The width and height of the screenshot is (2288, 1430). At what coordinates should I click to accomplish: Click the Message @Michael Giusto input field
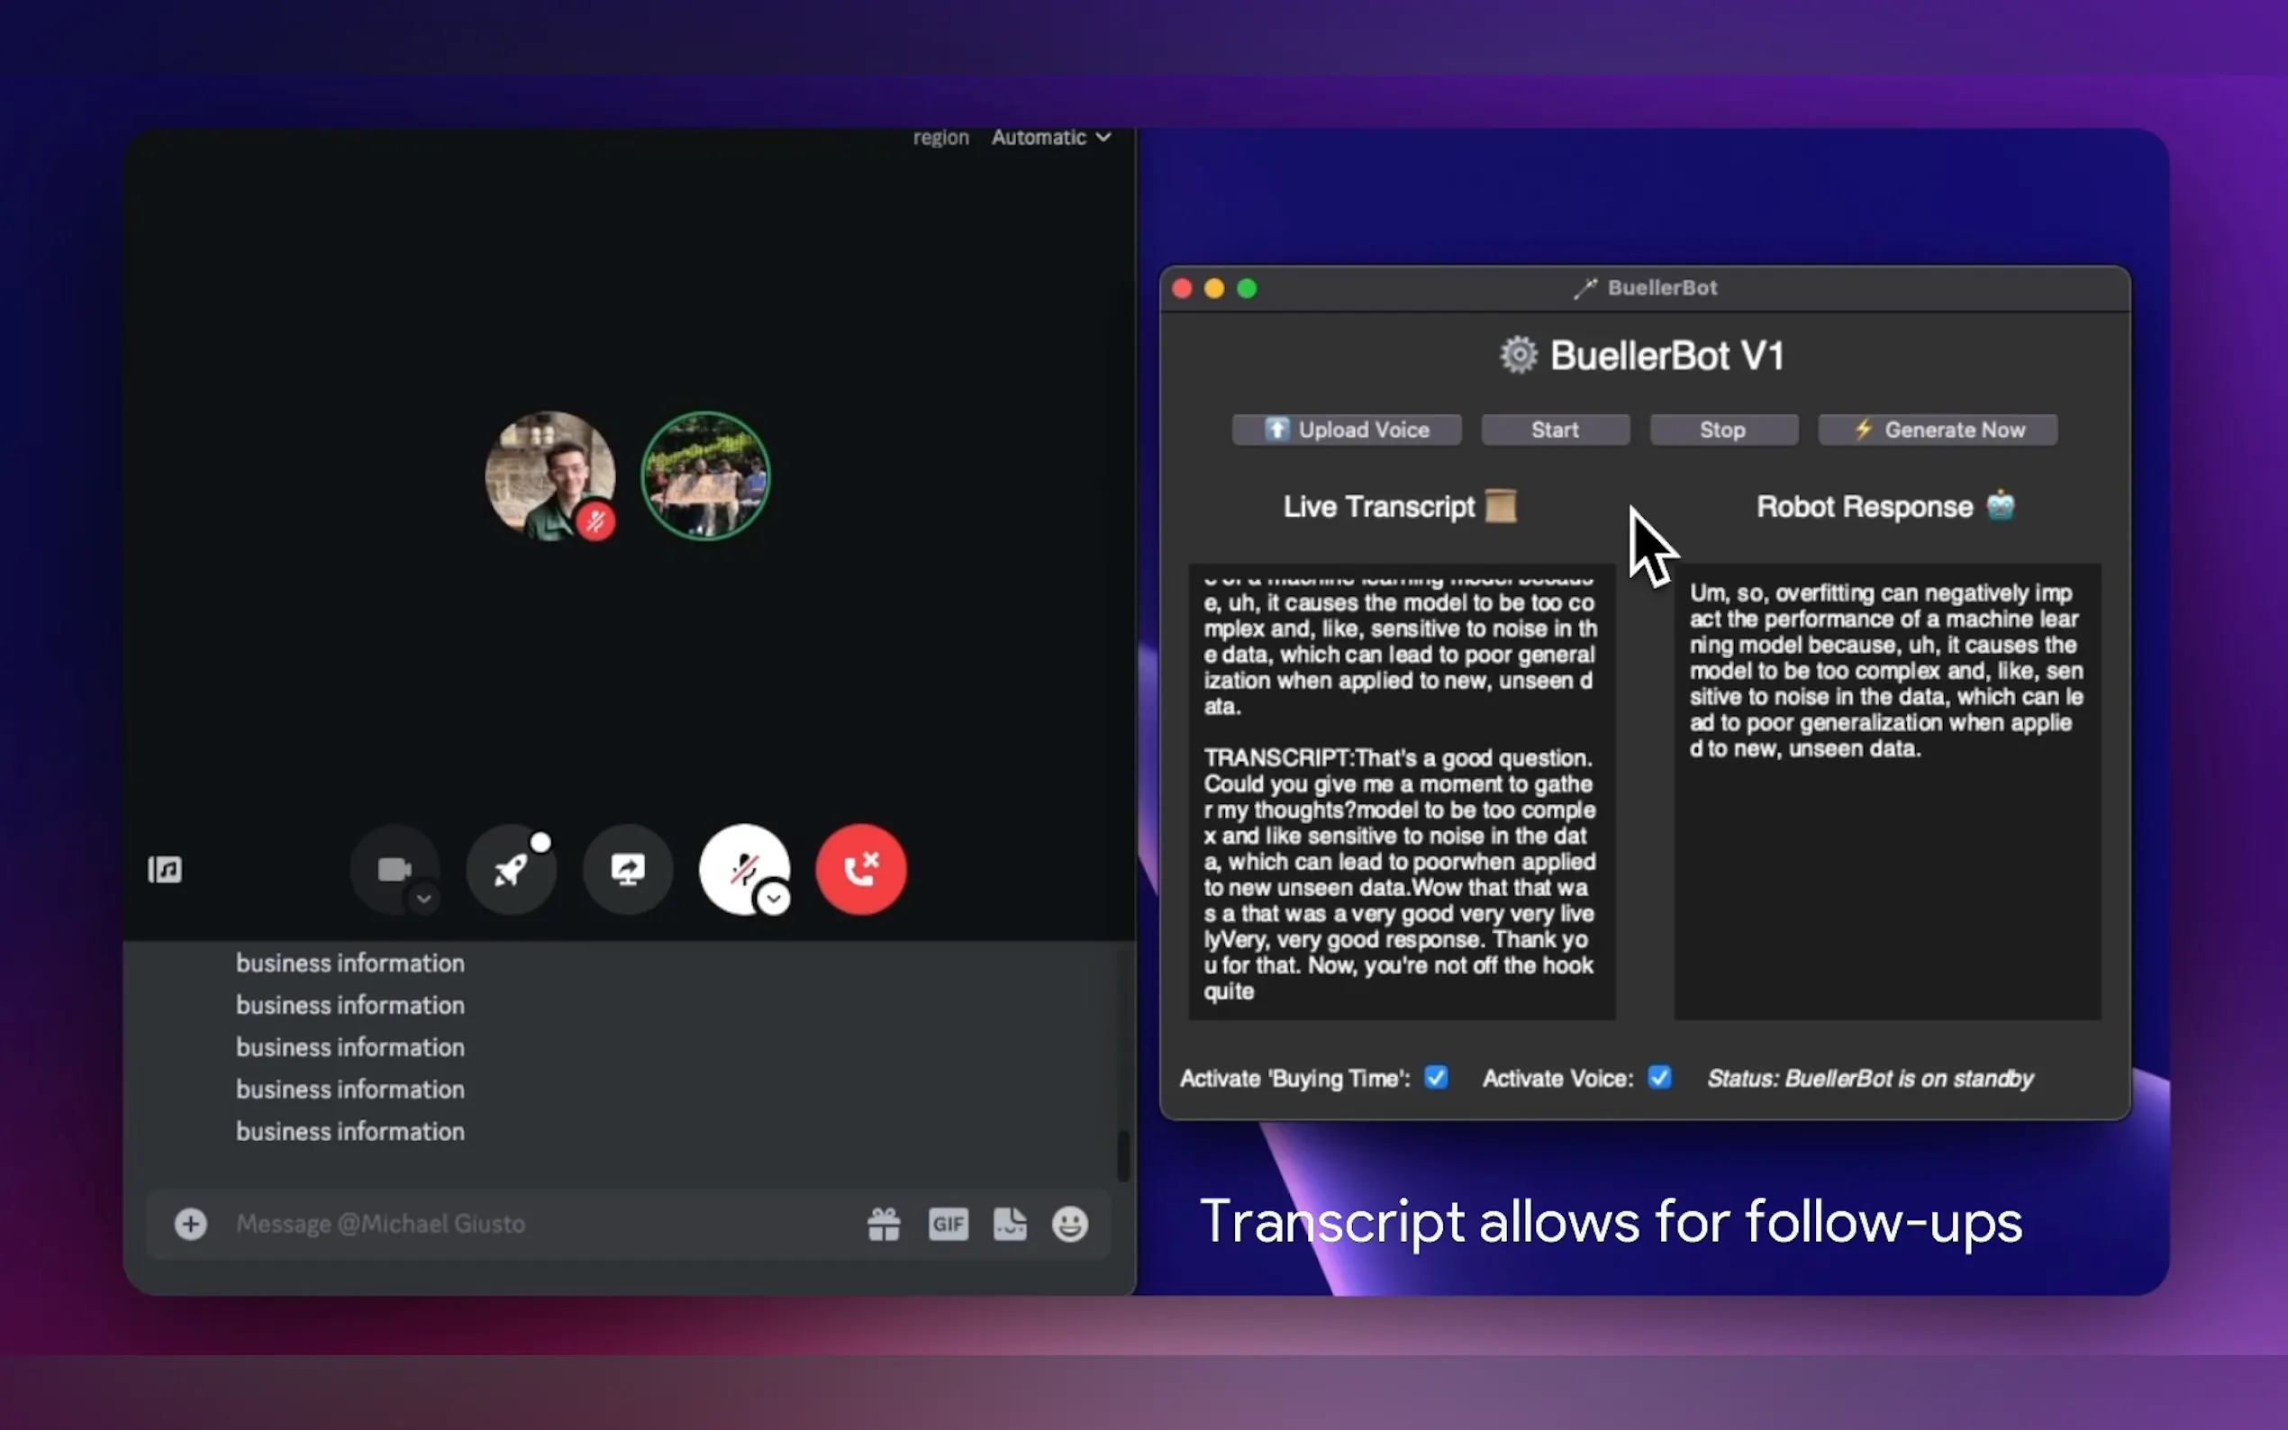530,1224
